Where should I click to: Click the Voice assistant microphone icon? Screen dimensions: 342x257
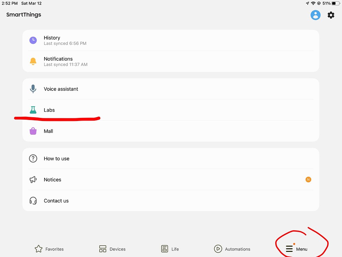[33, 88]
